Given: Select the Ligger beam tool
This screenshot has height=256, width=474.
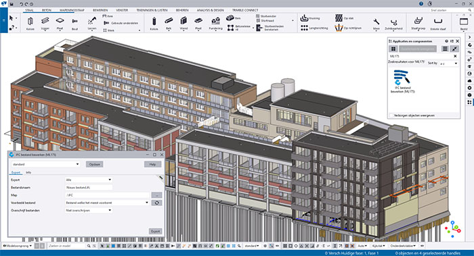Looking at the screenshot, I should tap(45, 24).
